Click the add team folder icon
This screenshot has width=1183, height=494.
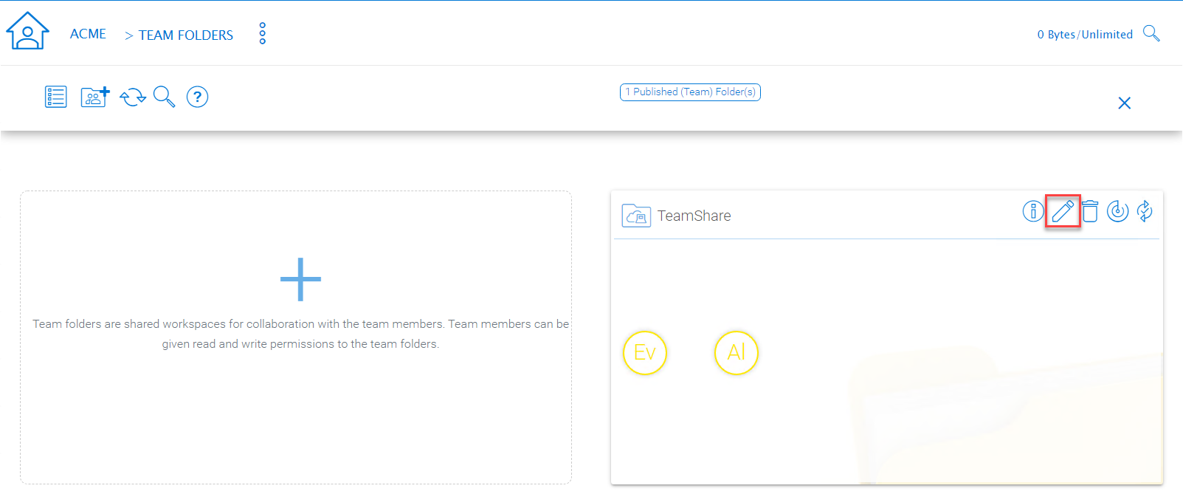[94, 97]
